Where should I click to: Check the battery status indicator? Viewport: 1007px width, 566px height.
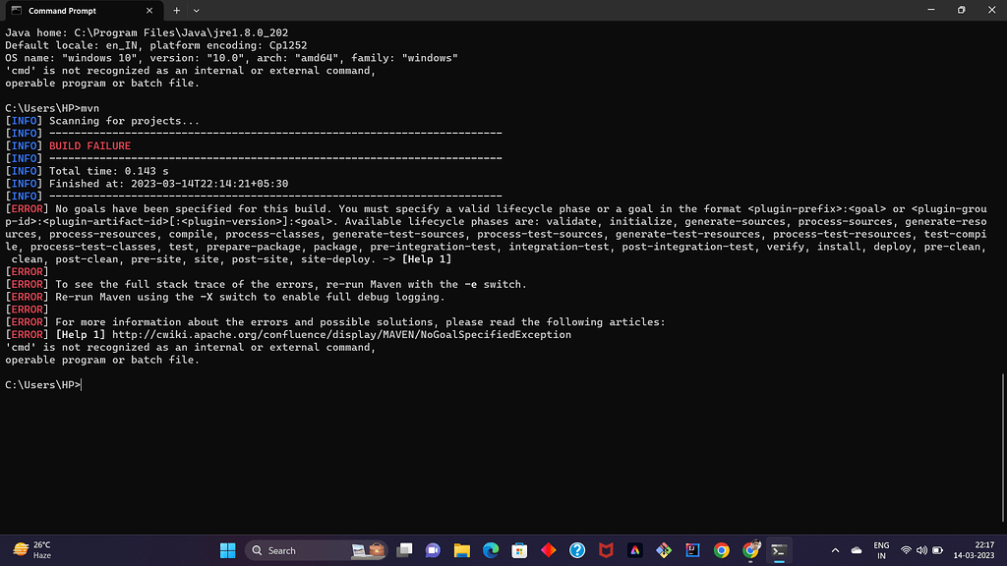click(x=938, y=550)
